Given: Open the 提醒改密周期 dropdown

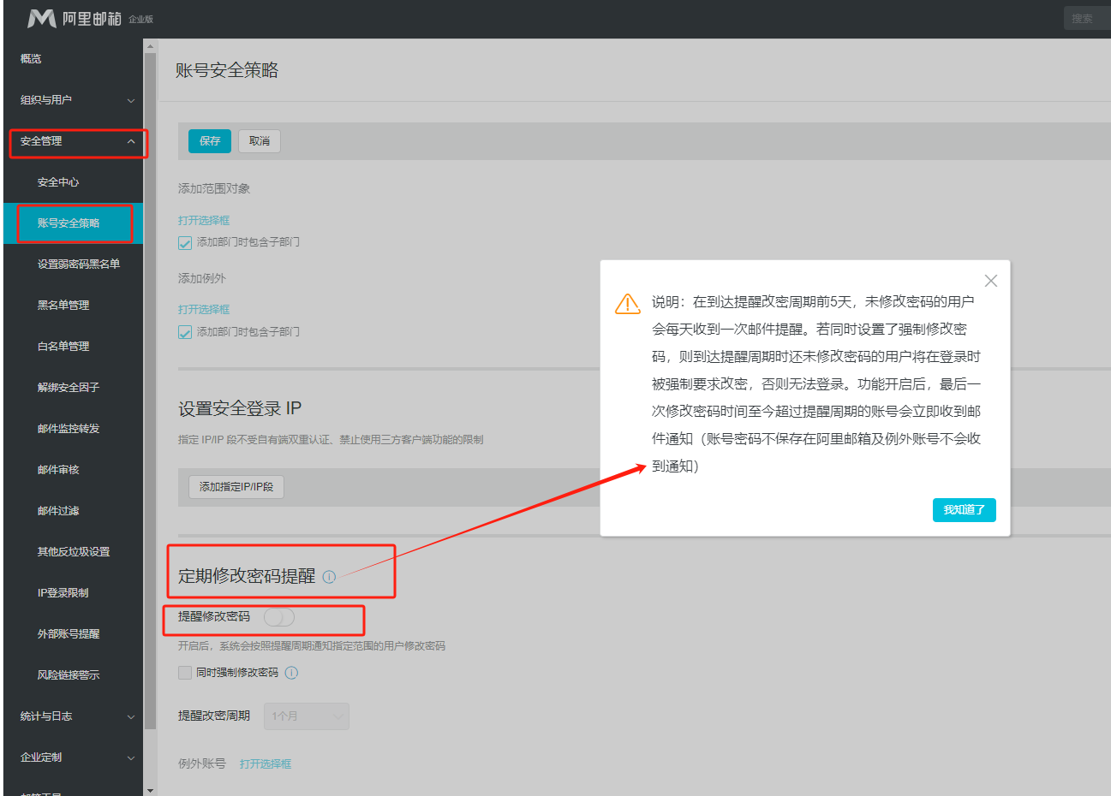Looking at the screenshot, I should pos(306,716).
